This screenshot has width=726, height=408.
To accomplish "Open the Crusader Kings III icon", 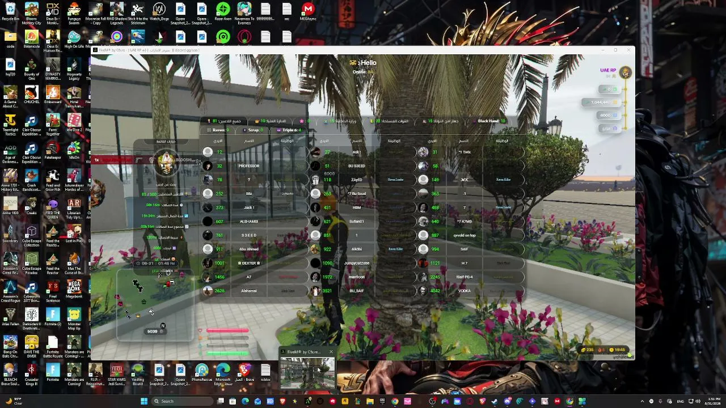I will coord(32,375).
